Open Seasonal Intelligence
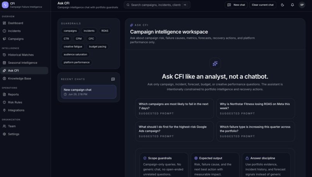 pyautogui.click(x=24, y=63)
